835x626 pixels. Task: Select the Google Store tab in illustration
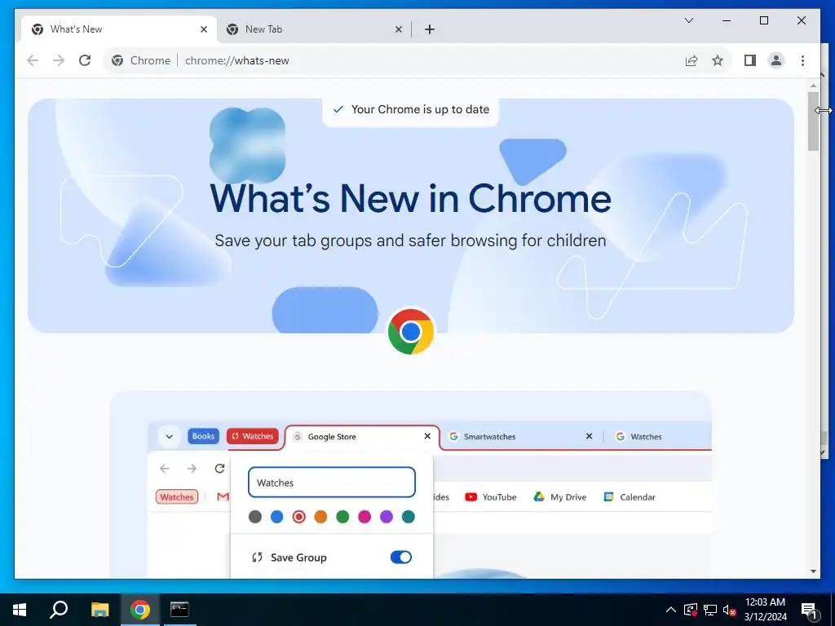click(362, 437)
